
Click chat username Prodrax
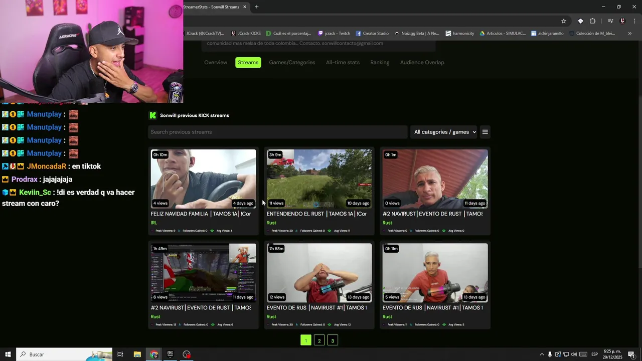click(25, 179)
